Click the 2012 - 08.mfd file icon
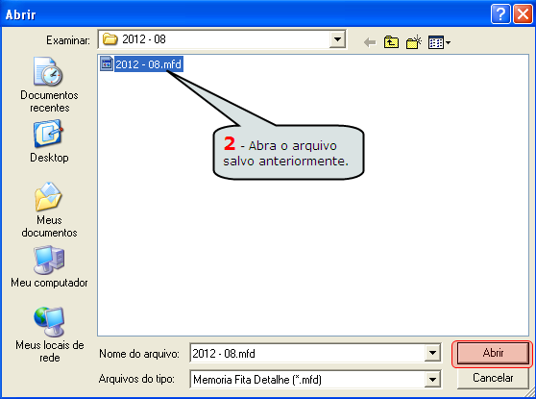536x399 pixels. coord(107,63)
